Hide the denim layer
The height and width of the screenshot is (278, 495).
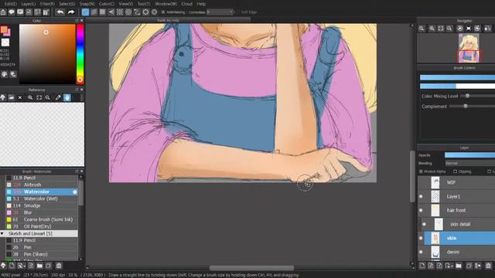coord(421,252)
